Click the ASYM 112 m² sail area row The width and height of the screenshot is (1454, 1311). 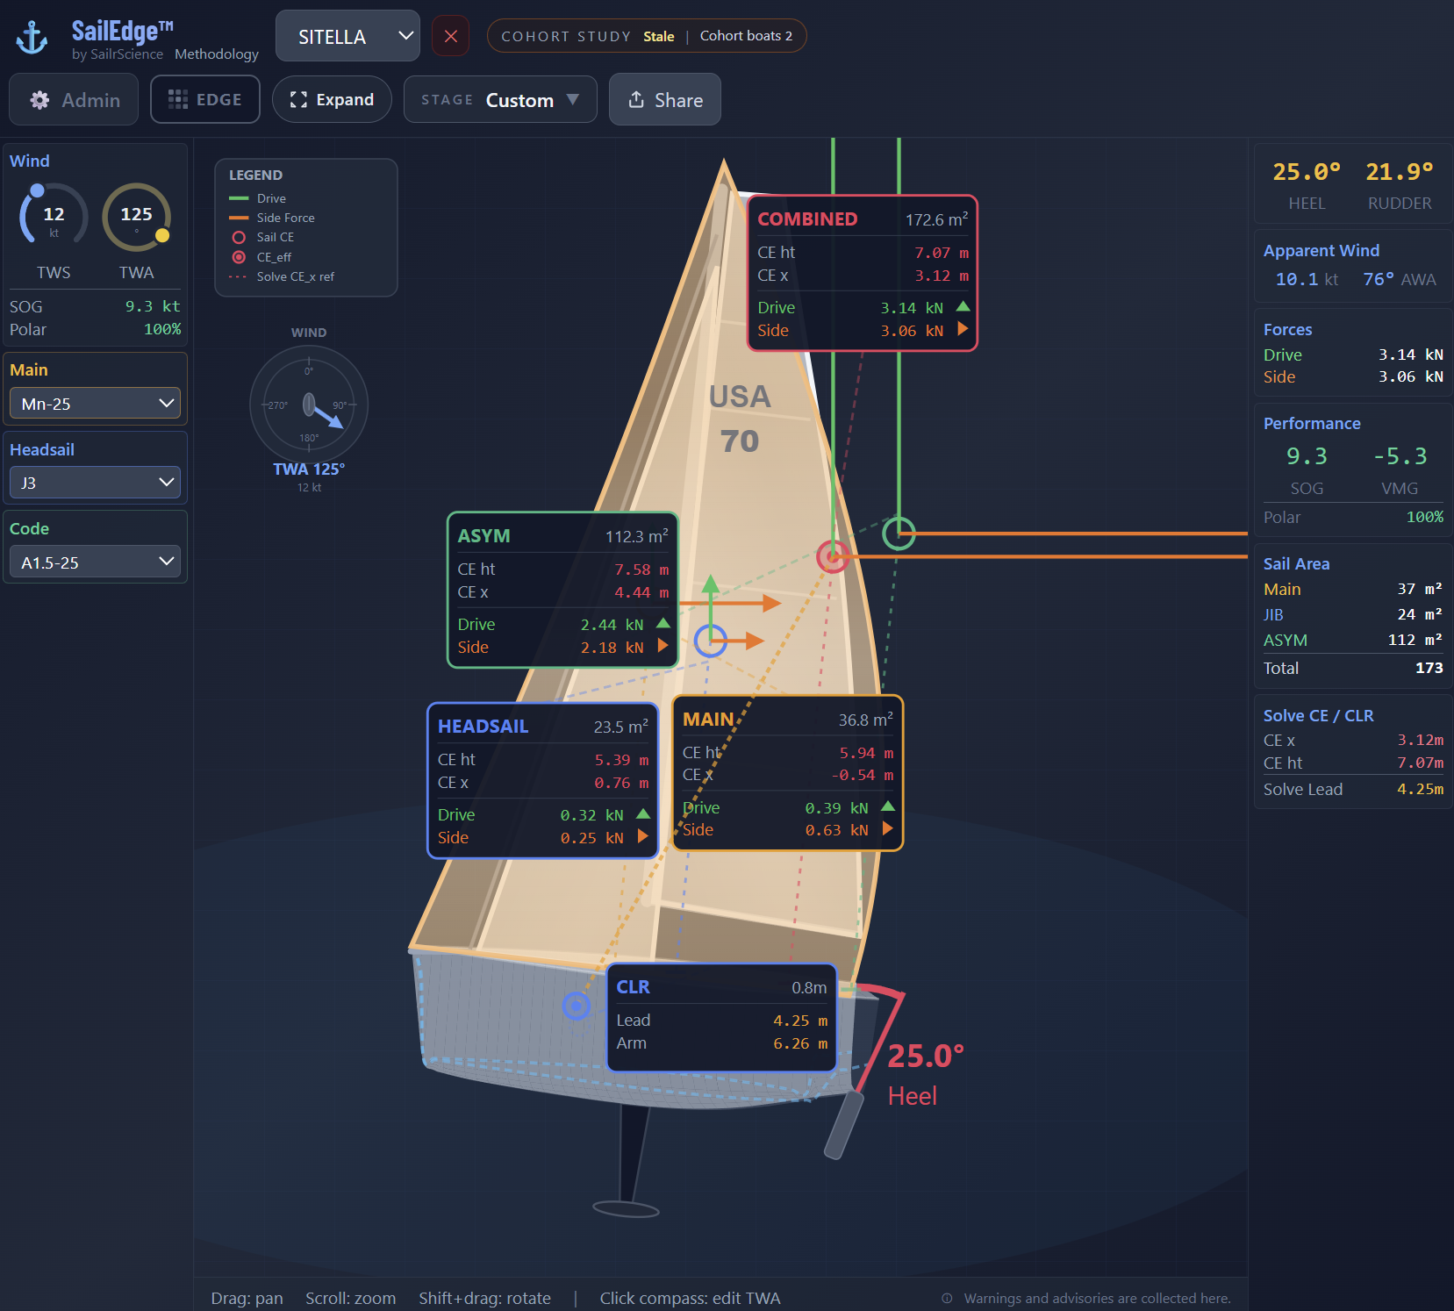(1353, 640)
